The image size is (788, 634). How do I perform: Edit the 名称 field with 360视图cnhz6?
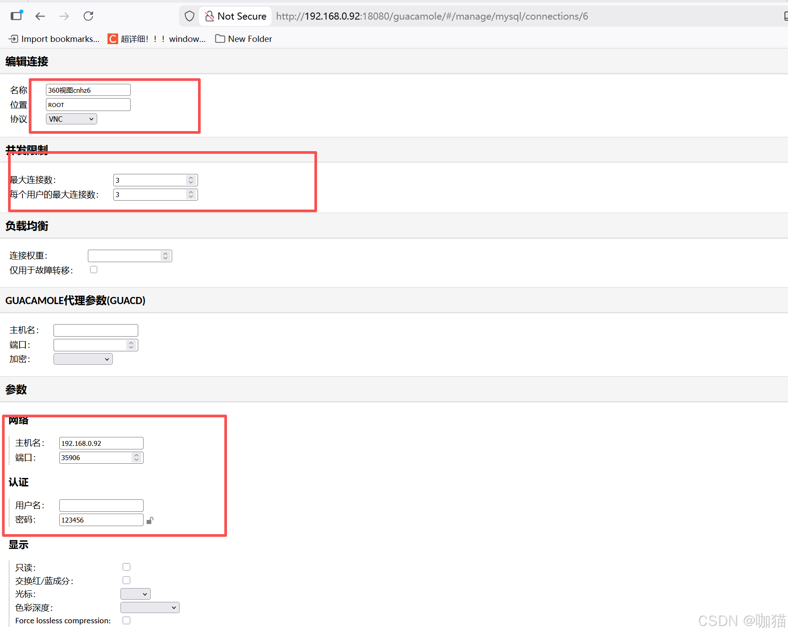(x=88, y=90)
